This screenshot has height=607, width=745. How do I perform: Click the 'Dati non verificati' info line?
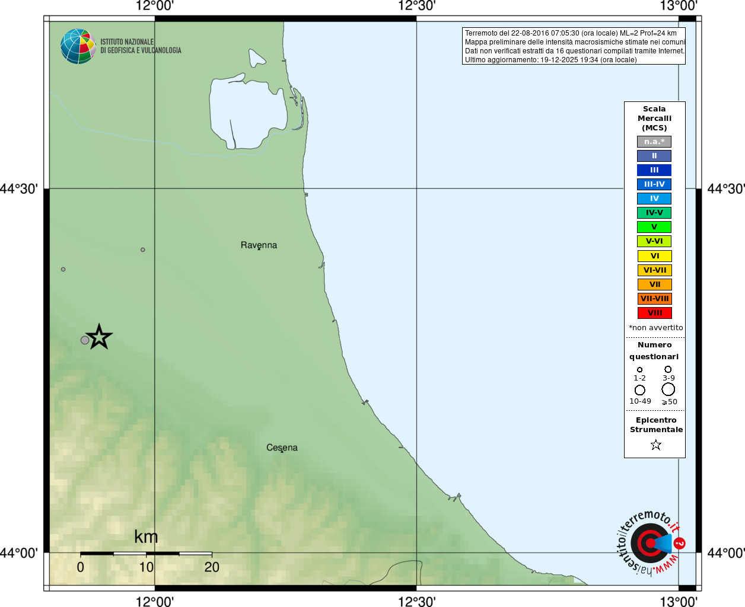pyautogui.click(x=574, y=51)
